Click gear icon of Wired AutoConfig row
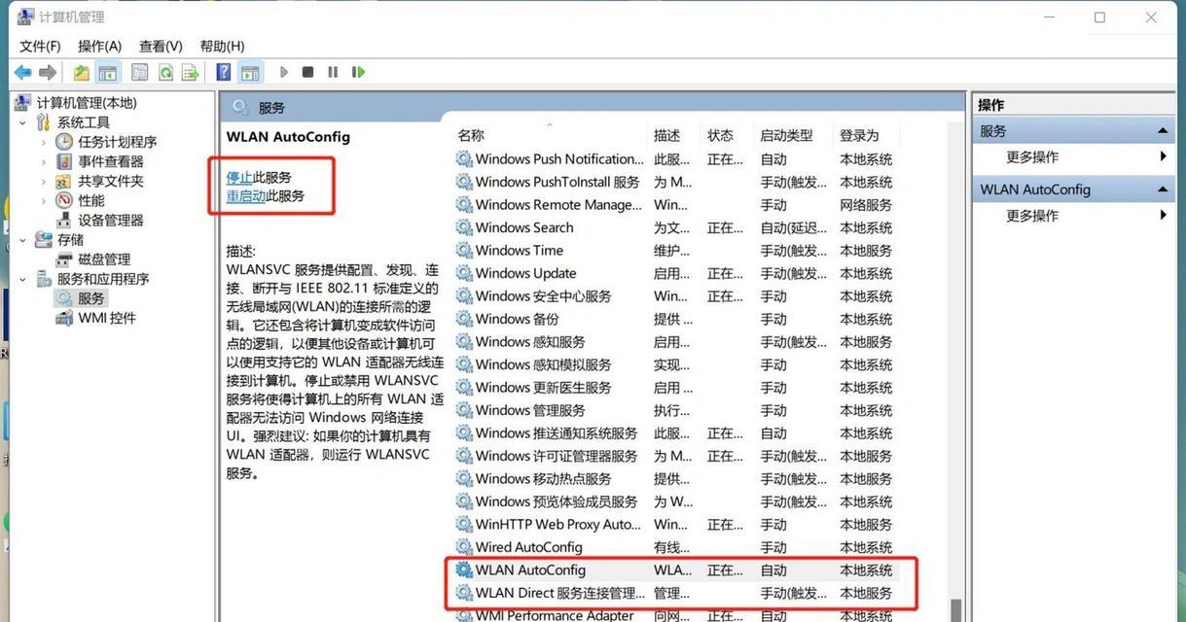Image resolution: width=1186 pixels, height=622 pixels. click(464, 547)
